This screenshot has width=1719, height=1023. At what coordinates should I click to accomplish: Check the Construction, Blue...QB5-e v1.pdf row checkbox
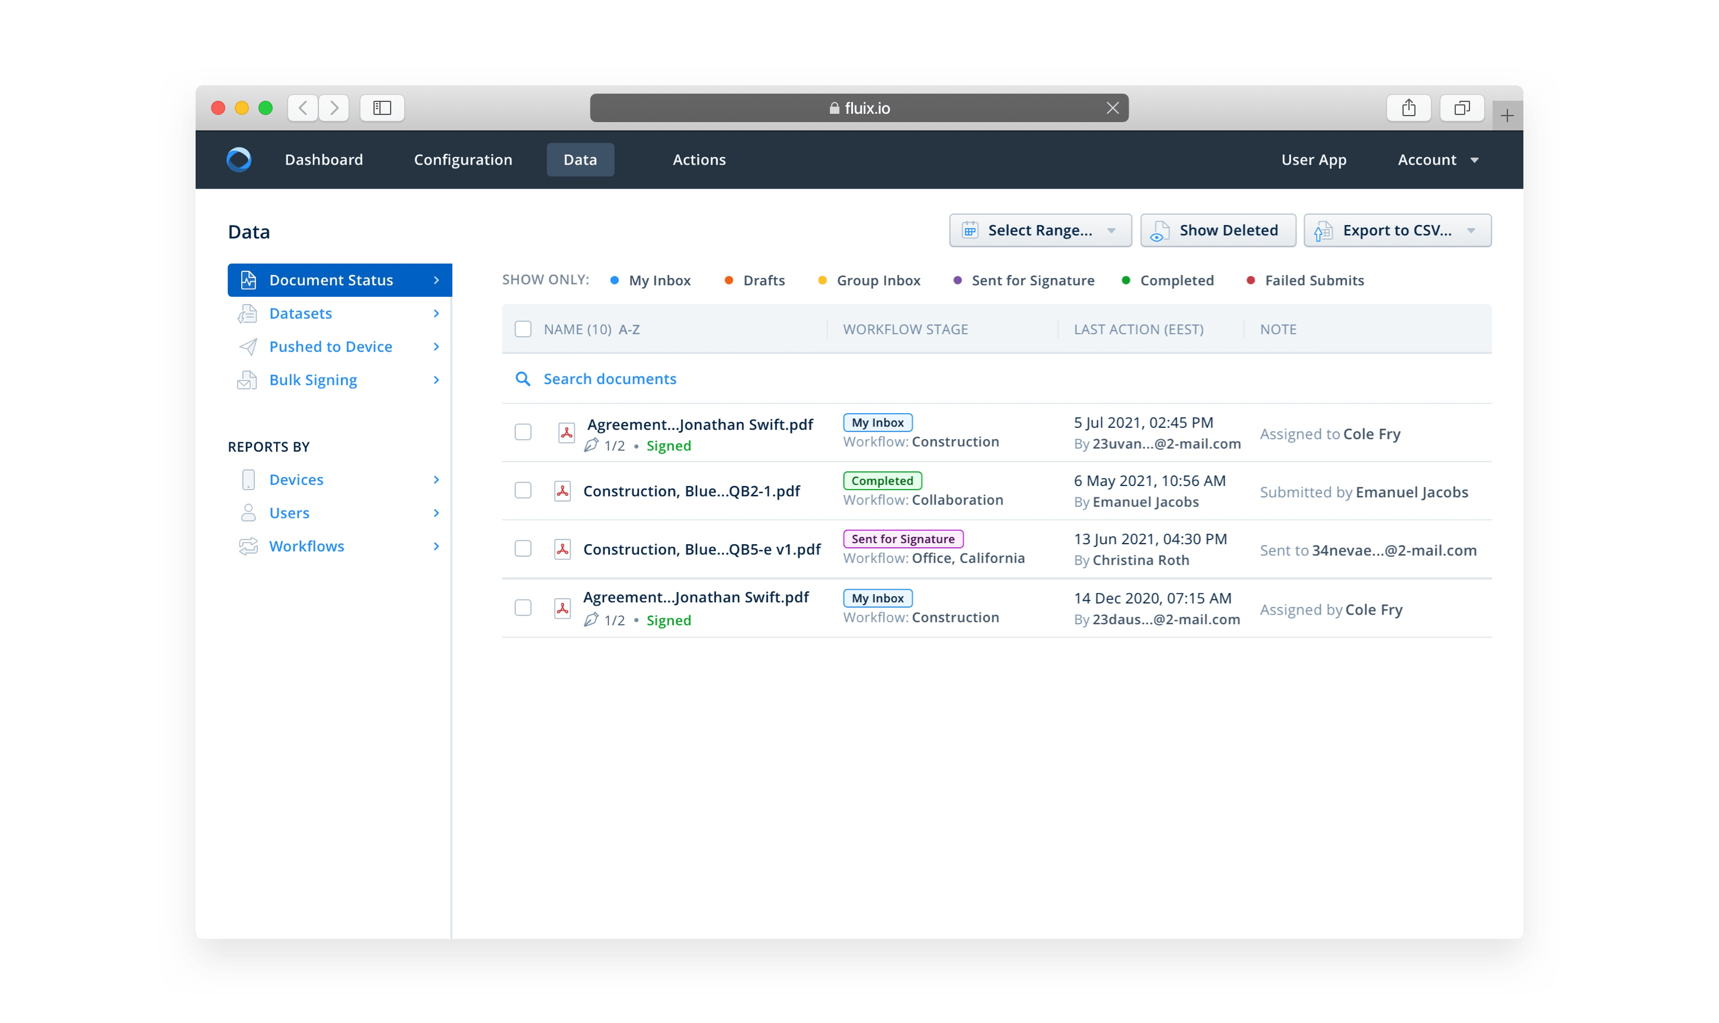523,549
